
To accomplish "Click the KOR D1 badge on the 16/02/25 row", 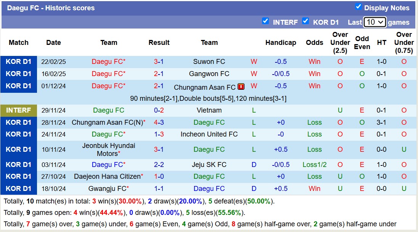I will (18, 74).
